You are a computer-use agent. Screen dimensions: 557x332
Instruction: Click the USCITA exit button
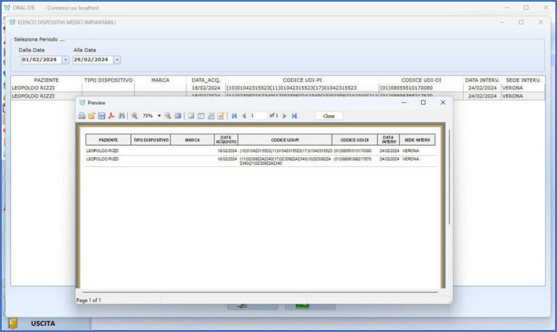(x=42, y=323)
